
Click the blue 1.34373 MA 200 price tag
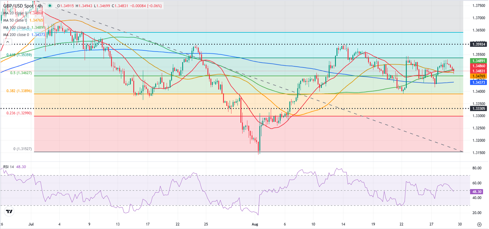(479, 83)
